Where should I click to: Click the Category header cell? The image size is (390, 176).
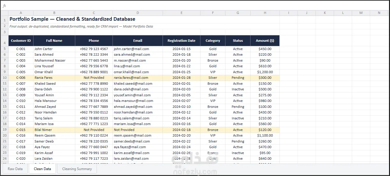click(213, 41)
